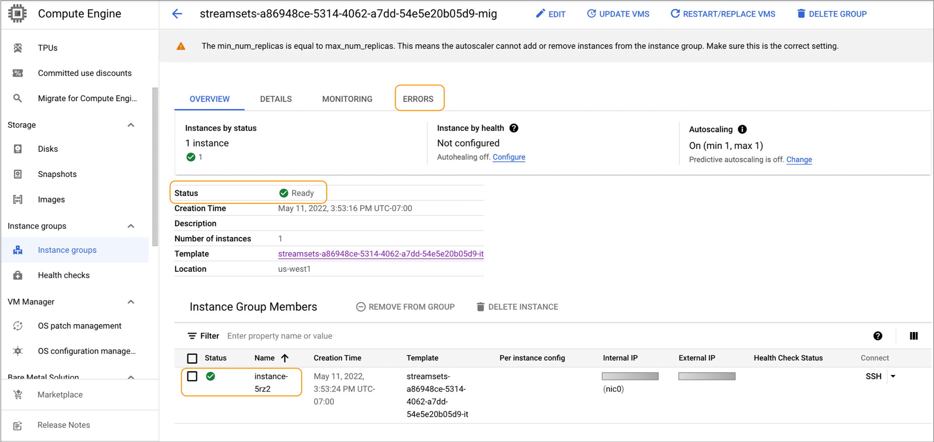Click the Filter icon

point(192,336)
